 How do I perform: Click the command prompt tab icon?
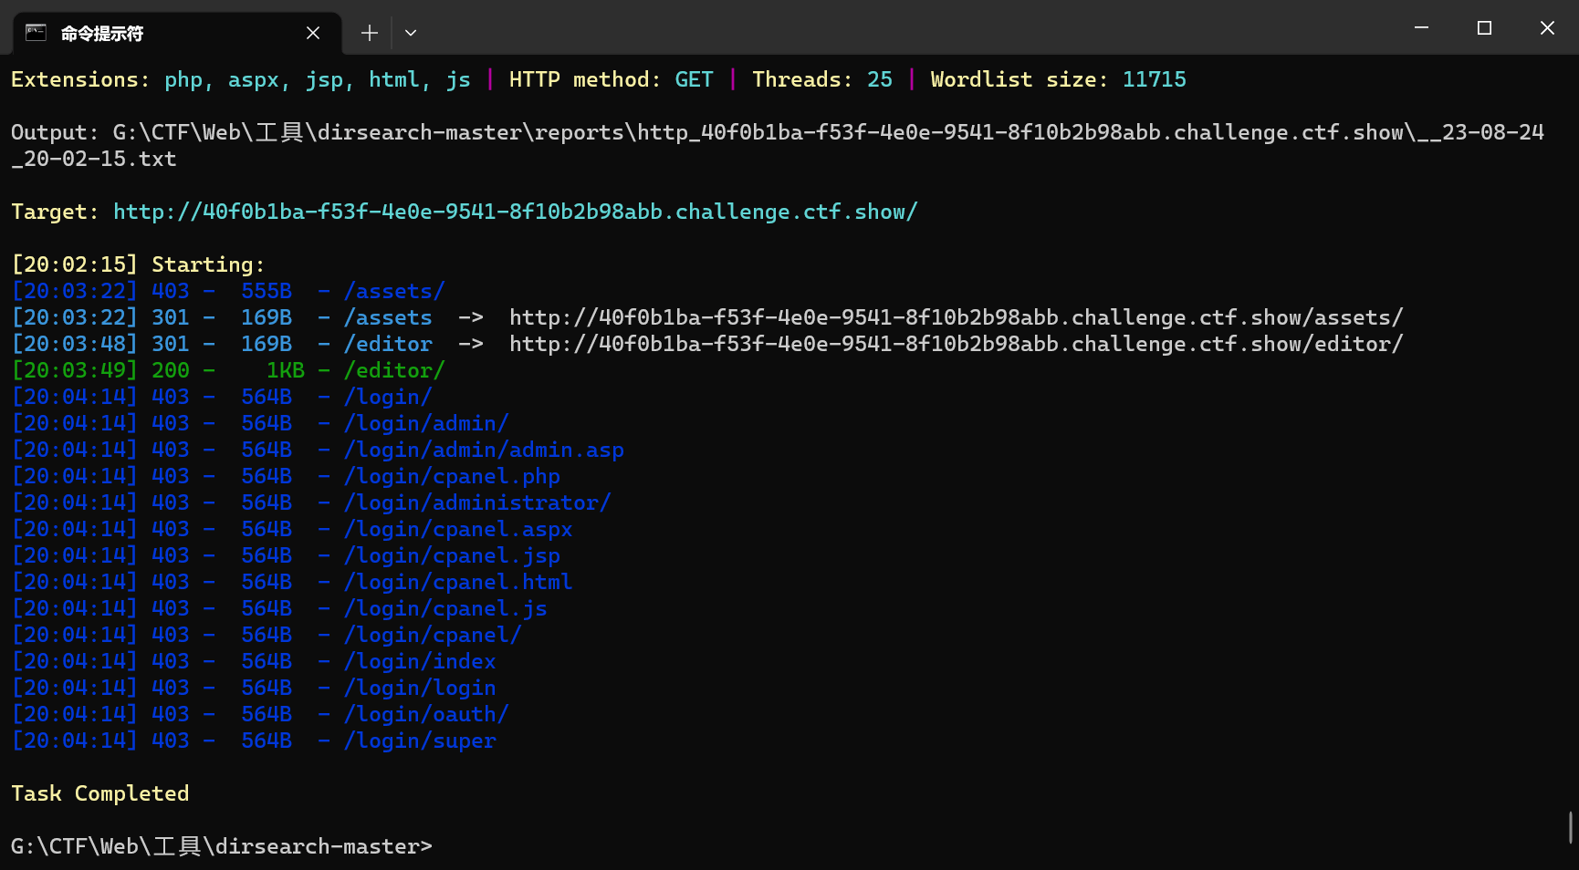pyautogui.click(x=36, y=33)
